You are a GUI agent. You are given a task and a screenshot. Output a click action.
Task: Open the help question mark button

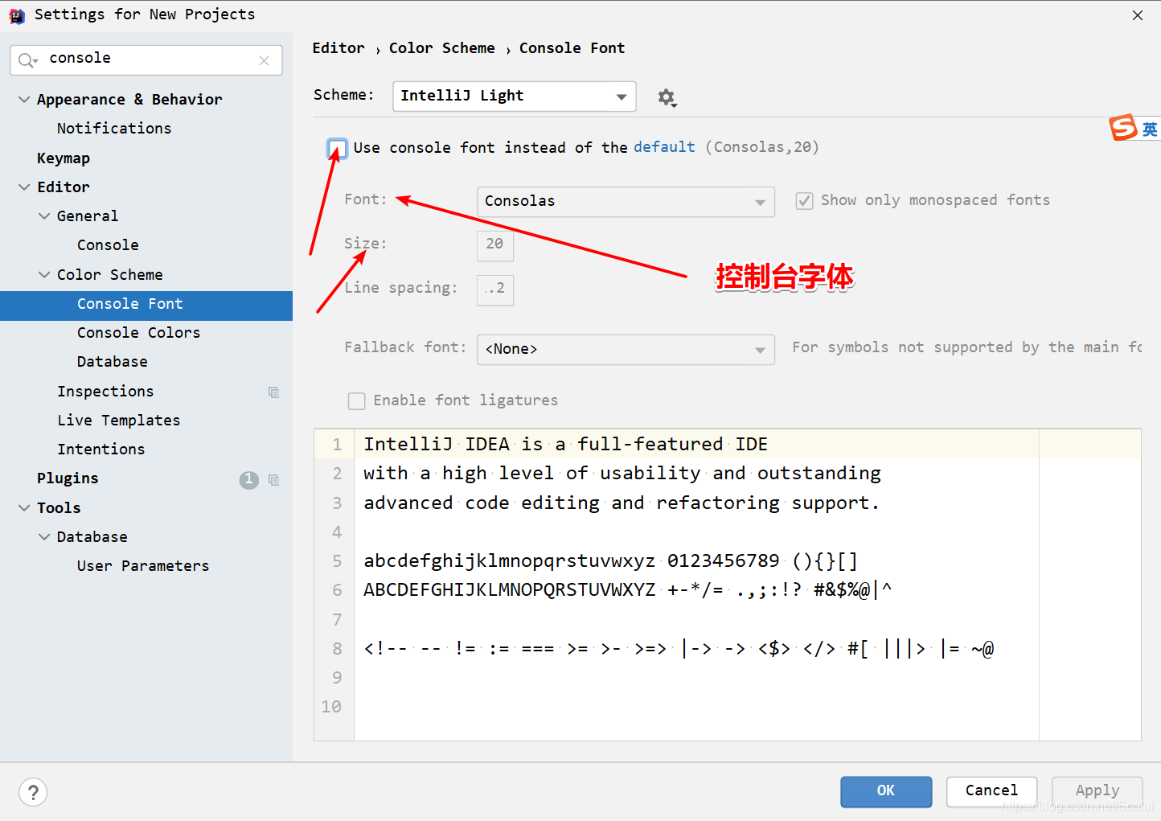pyautogui.click(x=33, y=793)
